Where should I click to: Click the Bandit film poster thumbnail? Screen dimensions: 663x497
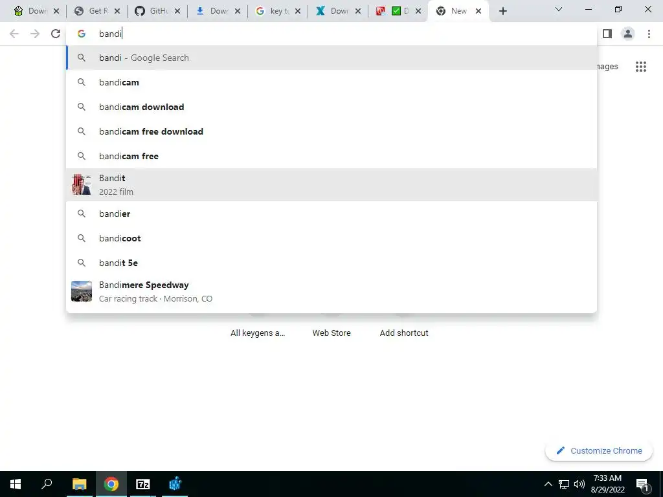coord(81,184)
